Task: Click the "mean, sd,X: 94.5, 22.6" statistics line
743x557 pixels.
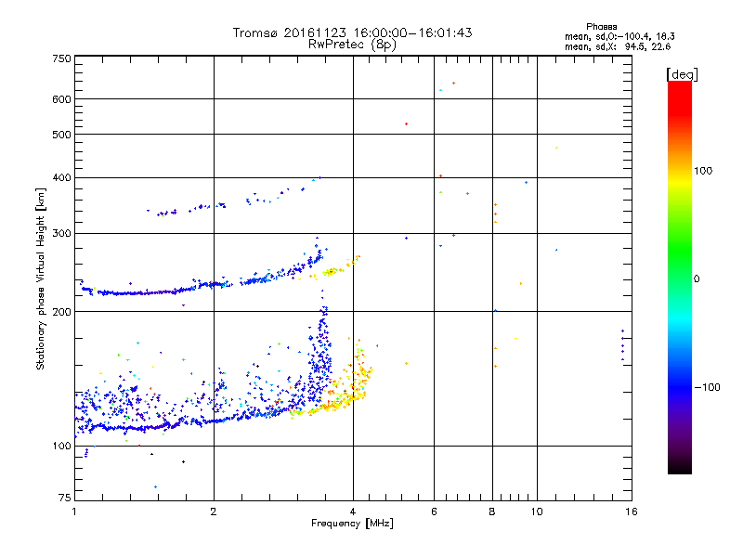Action: pyautogui.click(x=618, y=46)
